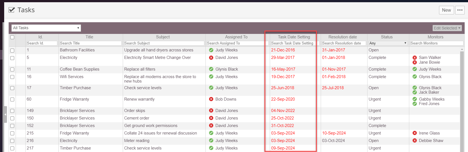Click green check icon beside Fred Jones monitor
The width and height of the screenshot is (468, 152).
(x=415, y=104)
